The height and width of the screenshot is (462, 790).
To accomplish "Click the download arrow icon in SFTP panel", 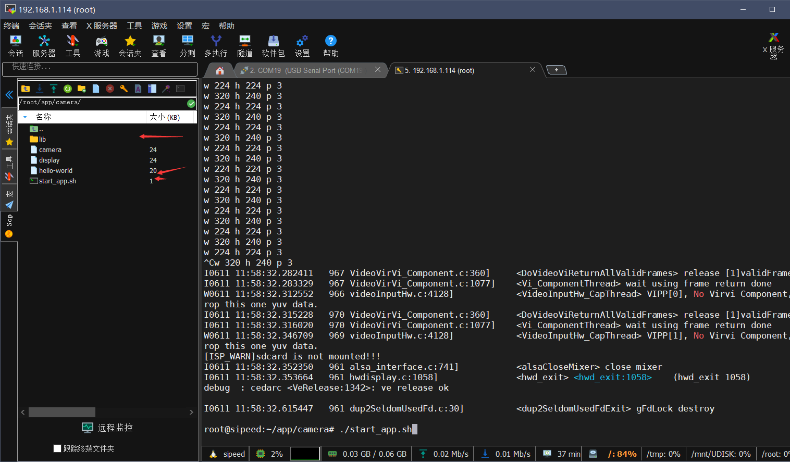I will [40, 89].
